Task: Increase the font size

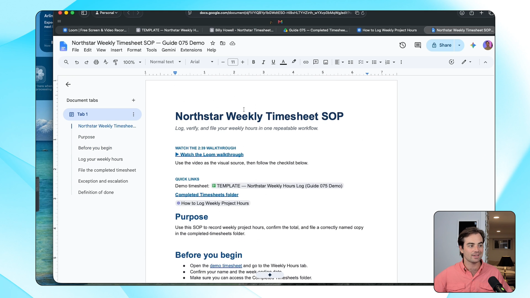Action: tap(242, 62)
